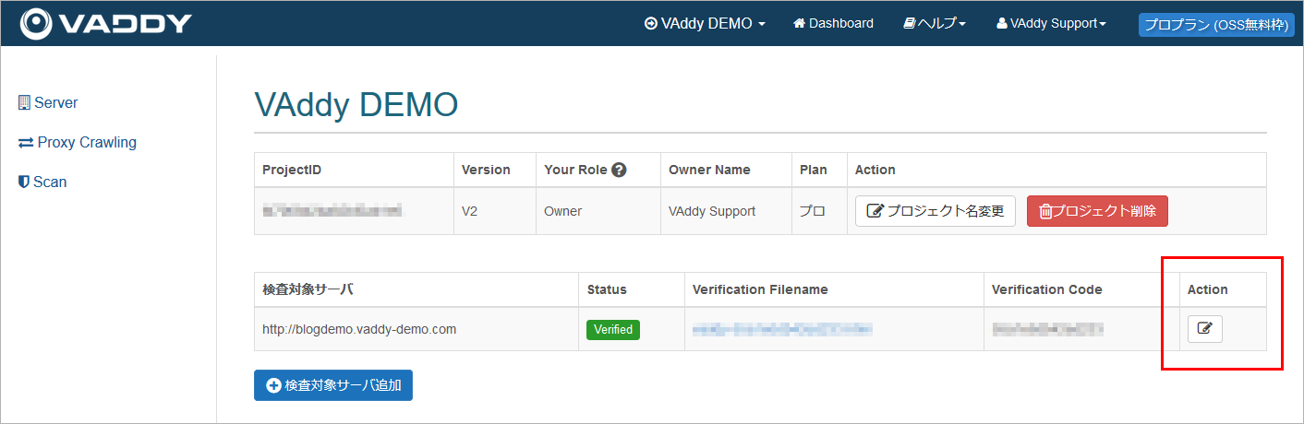Viewport: 1304px width, 424px height.
Task: Click the VAddy logo in header
Action: tap(106, 23)
